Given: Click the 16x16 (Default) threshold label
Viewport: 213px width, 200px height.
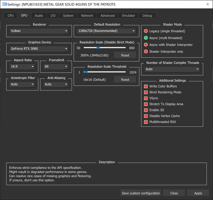Looking at the screenshot, I should (95, 80).
